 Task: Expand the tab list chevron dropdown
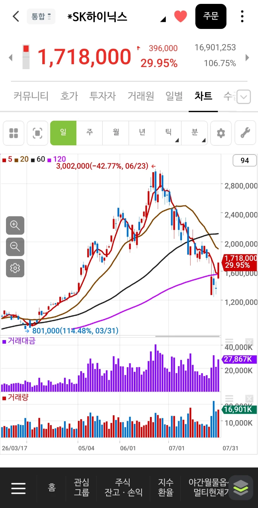click(x=244, y=97)
